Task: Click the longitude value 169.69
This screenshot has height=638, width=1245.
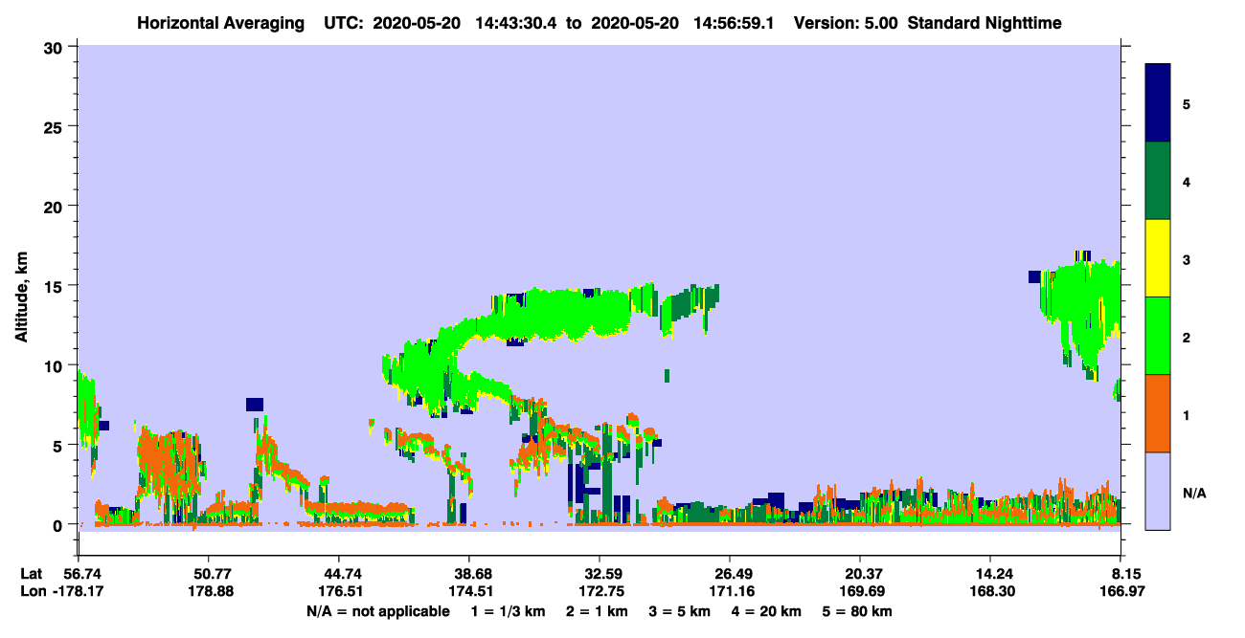Action: click(x=861, y=591)
